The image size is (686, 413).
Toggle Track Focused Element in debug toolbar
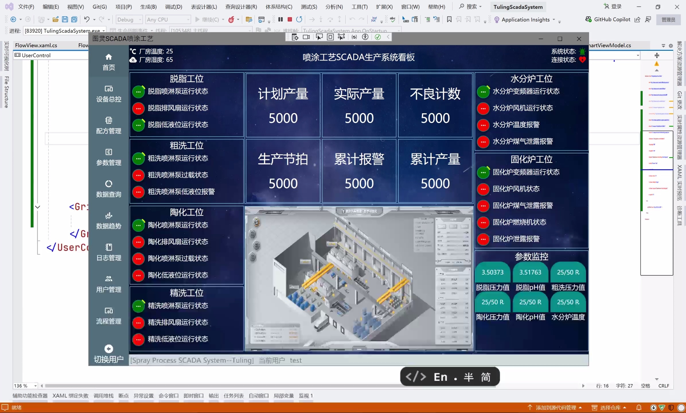coord(341,37)
